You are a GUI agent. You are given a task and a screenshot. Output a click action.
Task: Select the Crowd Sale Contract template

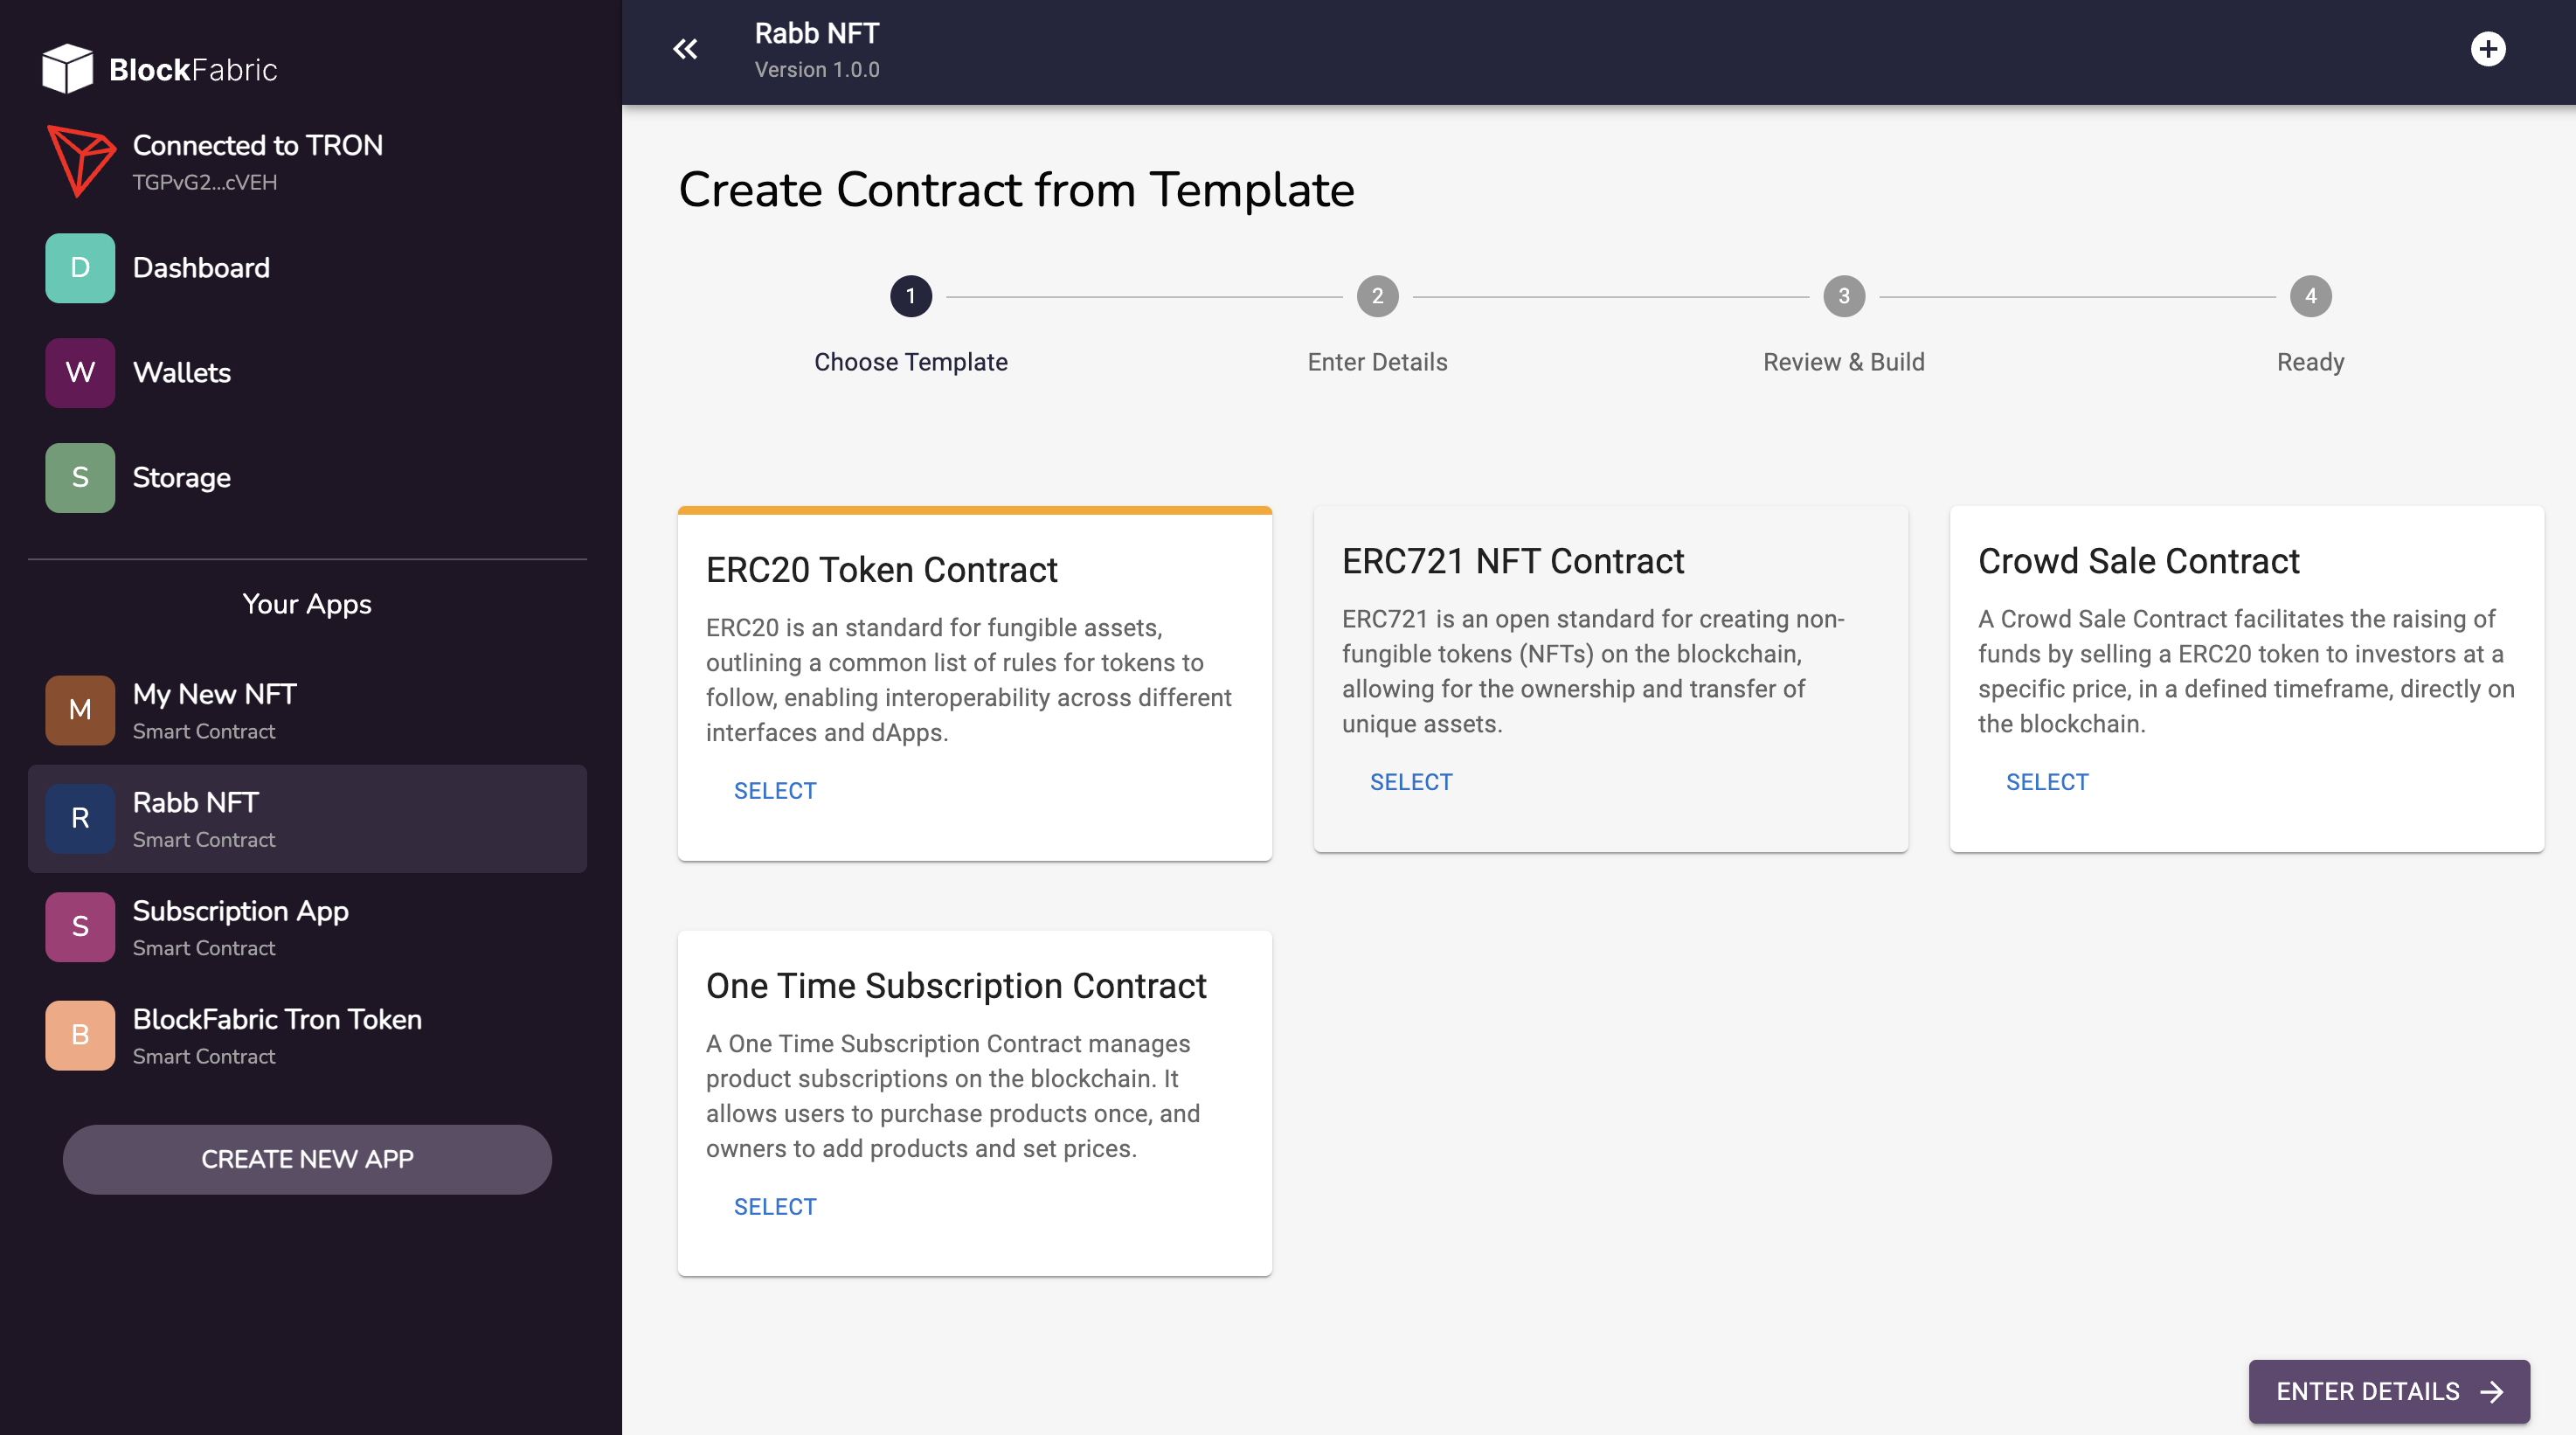pyautogui.click(x=2047, y=781)
